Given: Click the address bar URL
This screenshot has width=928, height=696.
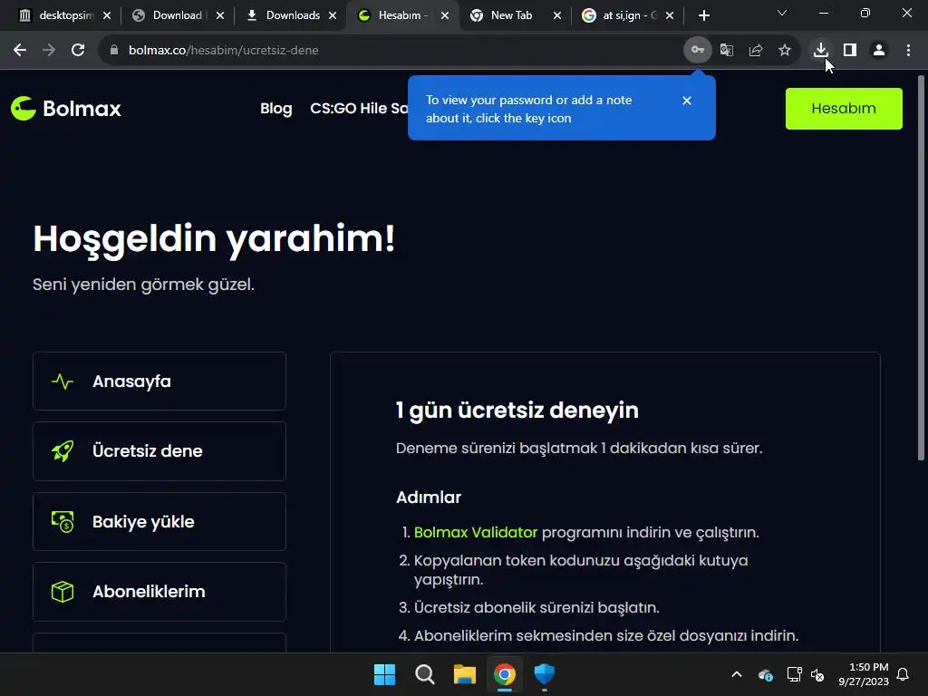Looking at the screenshot, I should tap(224, 51).
